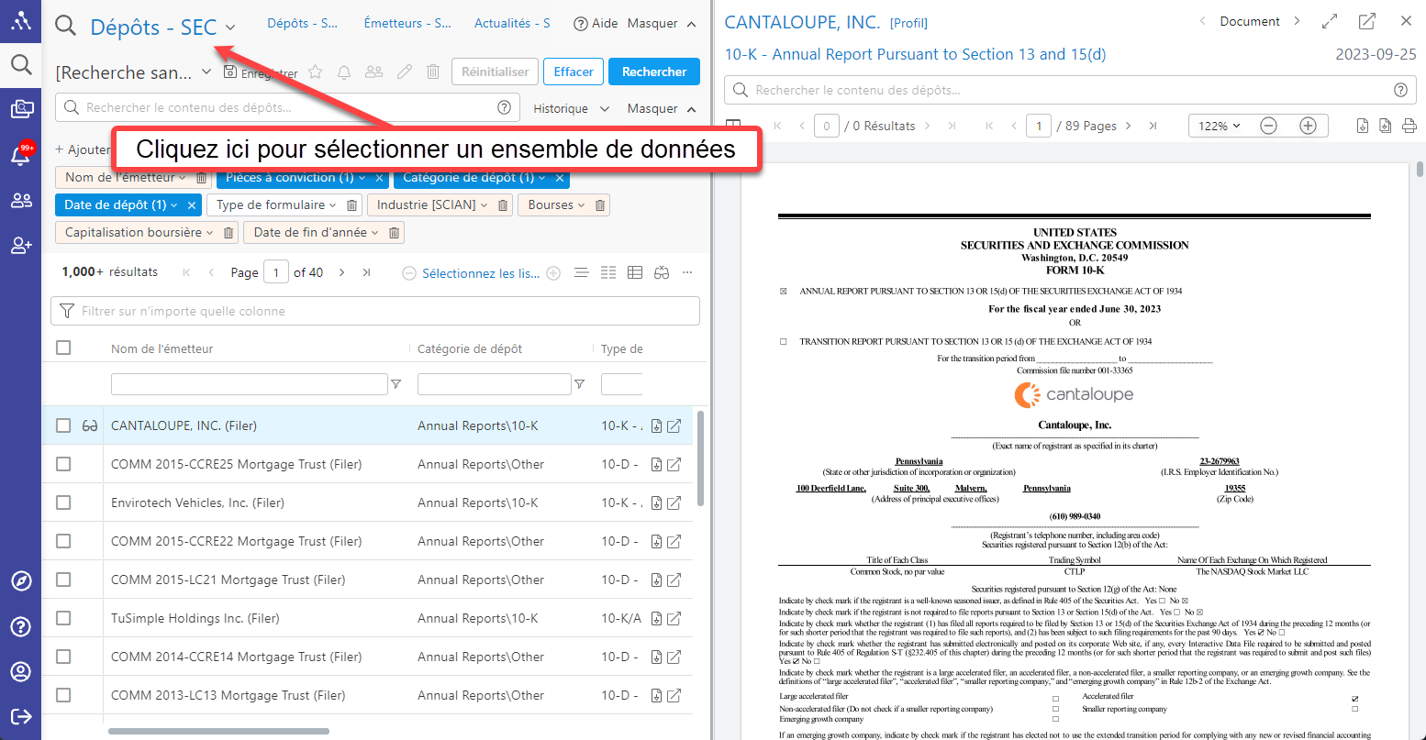This screenshot has width=1426, height=740.
Task: Select all rows with header checkbox
Action: 63,348
